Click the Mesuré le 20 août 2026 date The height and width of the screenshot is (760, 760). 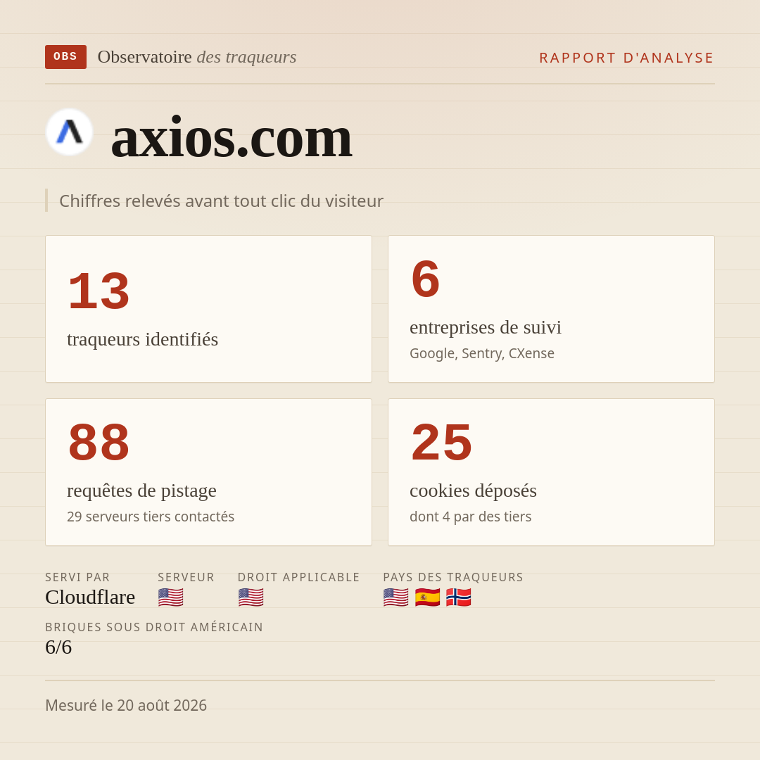click(126, 705)
